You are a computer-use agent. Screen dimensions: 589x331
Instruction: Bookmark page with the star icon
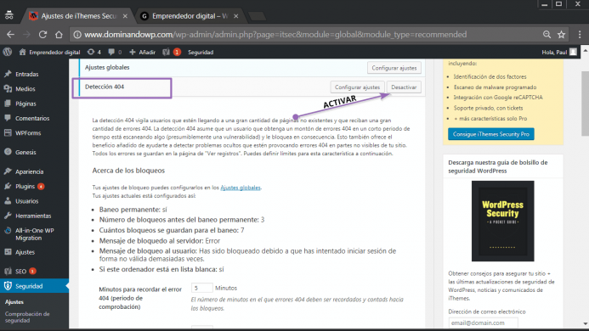click(561, 35)
